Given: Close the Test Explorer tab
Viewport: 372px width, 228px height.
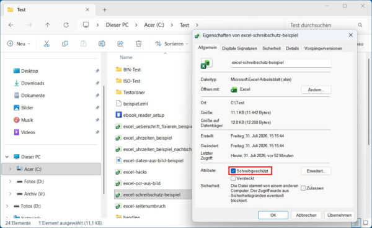Looking at the screenshot, I should tap(87, 10).
